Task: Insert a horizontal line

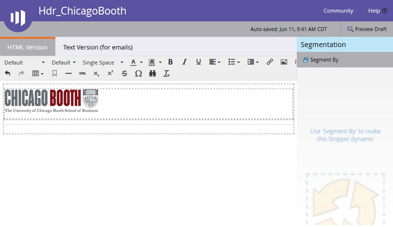Action: pos(68,74)
